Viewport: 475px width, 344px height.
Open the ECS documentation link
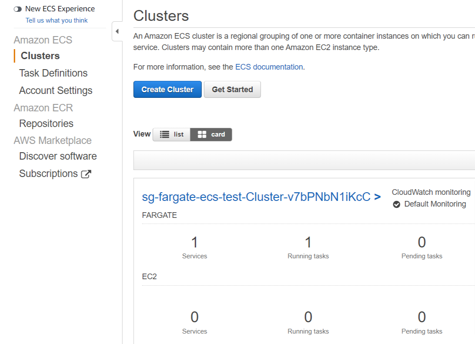coord(269,67)
